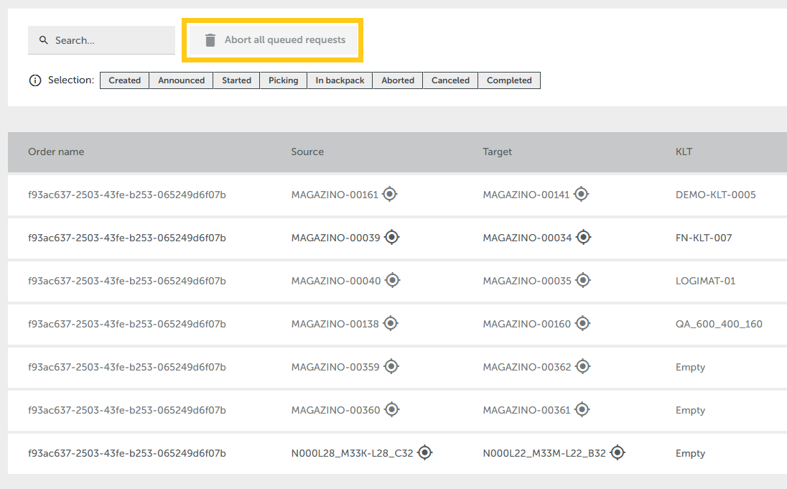The height and width of the screenshot is (489, 787).
Task: Locate N000L22_M33M-L22_B32 with its crosshair icon
Action: [x=618, y=452]
